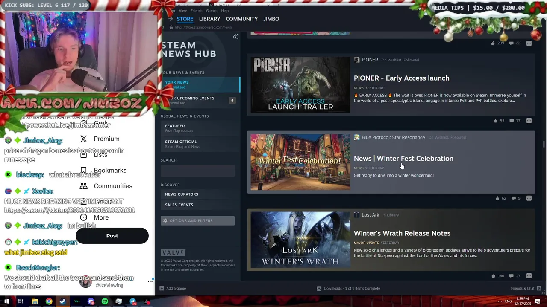Screen dimensions: 547x307
Task: Open the PIONER Early Access launch headline
Action: [401, 78]
